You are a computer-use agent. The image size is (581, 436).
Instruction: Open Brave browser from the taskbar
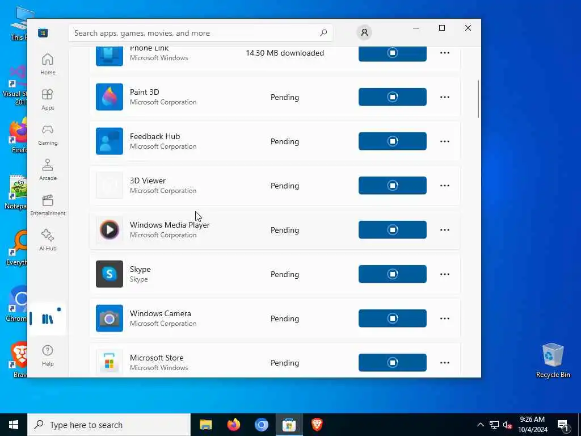point(317,425)
